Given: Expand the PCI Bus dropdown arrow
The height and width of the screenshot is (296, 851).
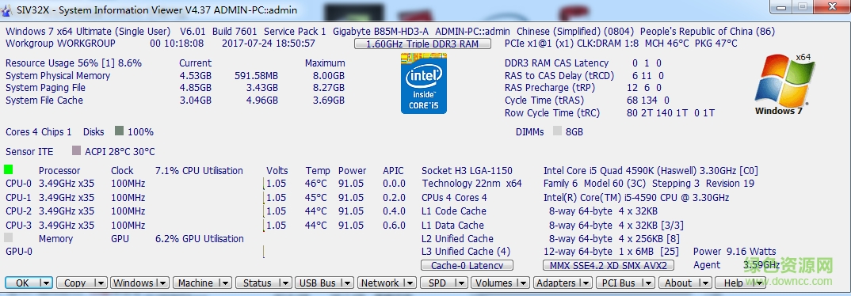Looking at the screenshot, I should pyautogui.click(x=649, y=283).
